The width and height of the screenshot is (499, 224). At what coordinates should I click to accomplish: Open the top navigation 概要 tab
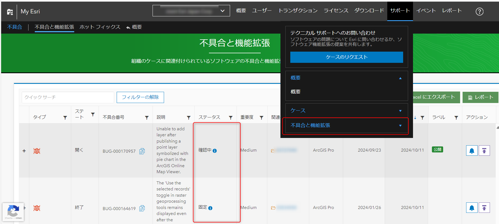(x=241, y=11)
